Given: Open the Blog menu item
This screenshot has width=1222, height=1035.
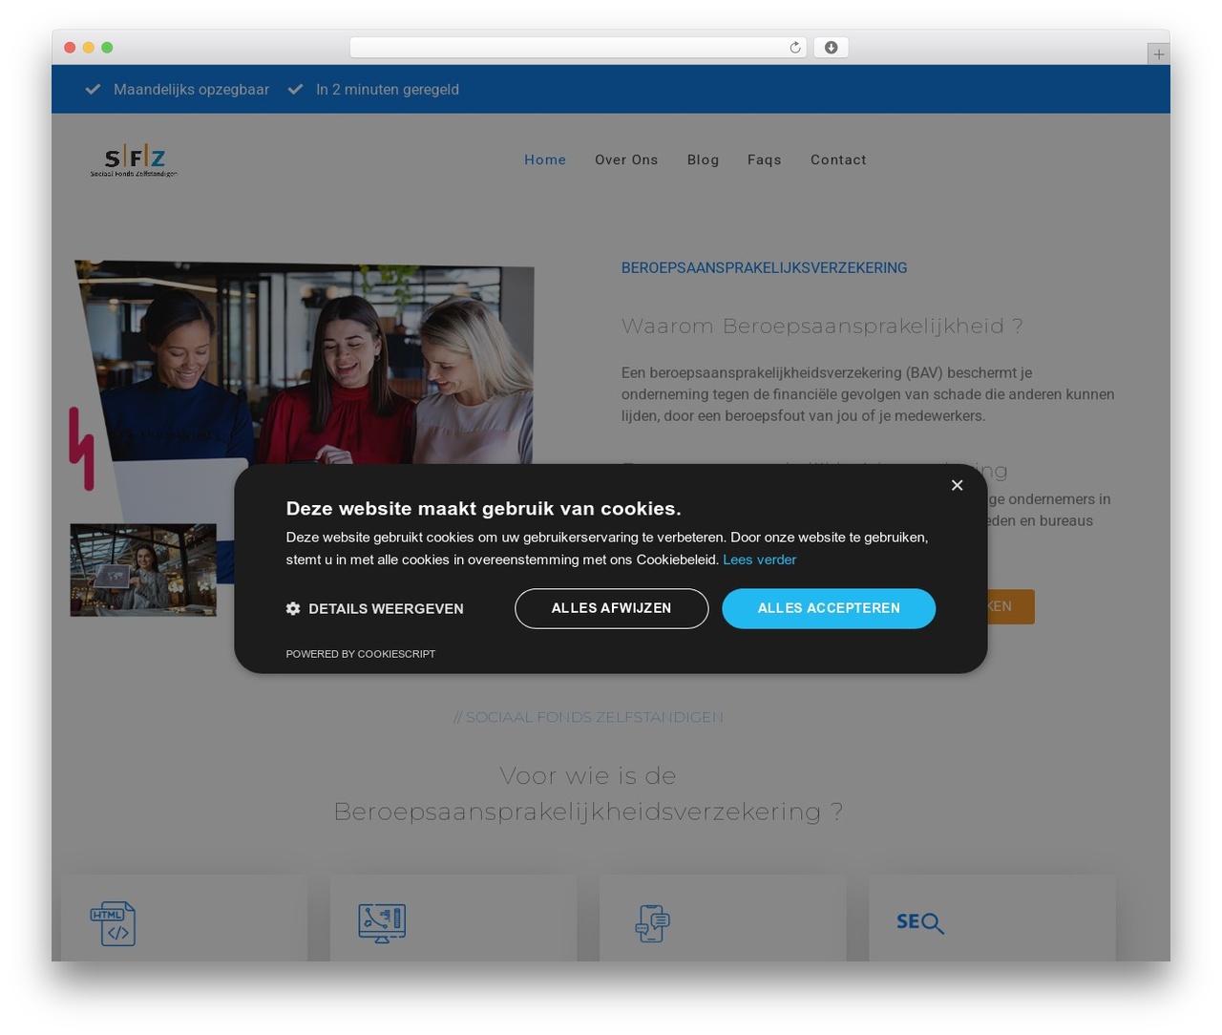Looking at the screenshot, I should click(703, 159).
